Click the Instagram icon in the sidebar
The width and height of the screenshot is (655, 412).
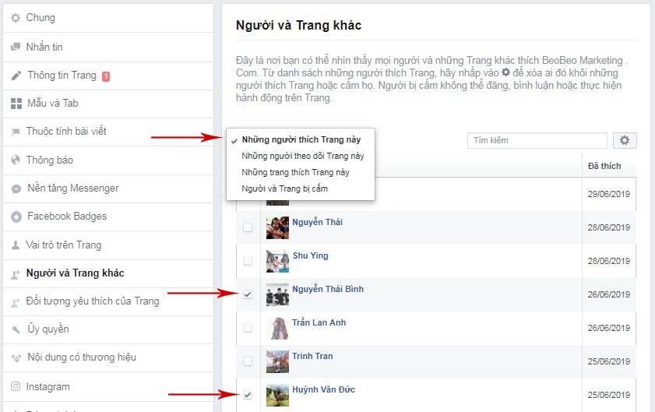tap(16, 386)
